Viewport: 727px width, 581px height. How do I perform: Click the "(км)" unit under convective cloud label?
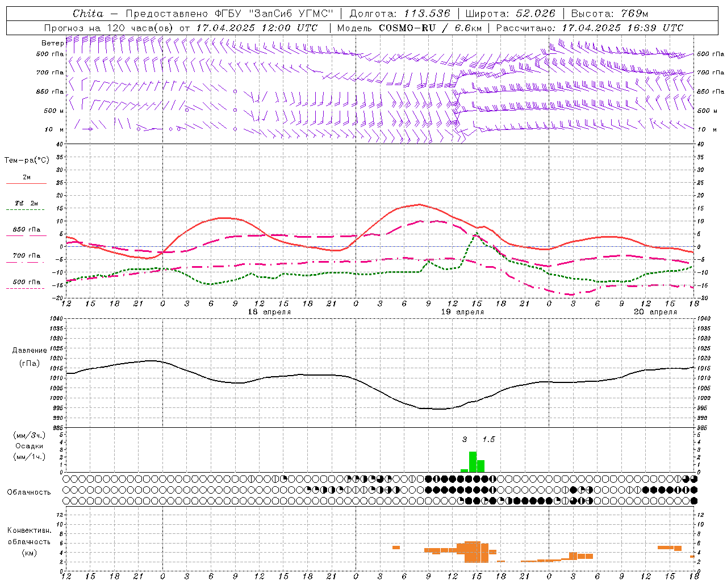29,553
